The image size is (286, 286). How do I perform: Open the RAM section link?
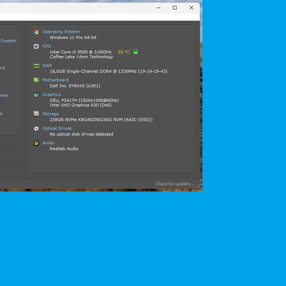click(x=47, y=65)
